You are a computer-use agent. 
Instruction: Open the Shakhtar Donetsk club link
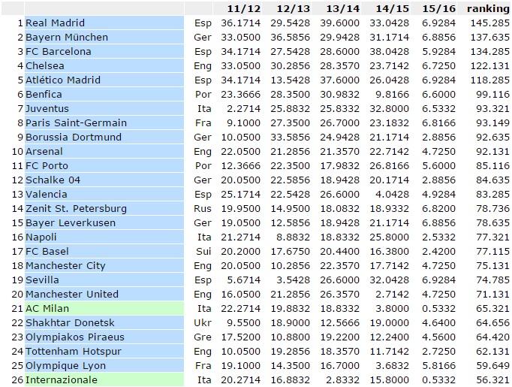pos(71,323)
